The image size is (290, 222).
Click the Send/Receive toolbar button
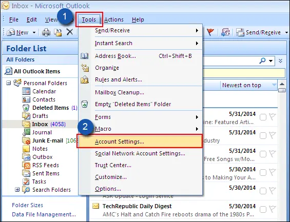(x=259, y=32)
